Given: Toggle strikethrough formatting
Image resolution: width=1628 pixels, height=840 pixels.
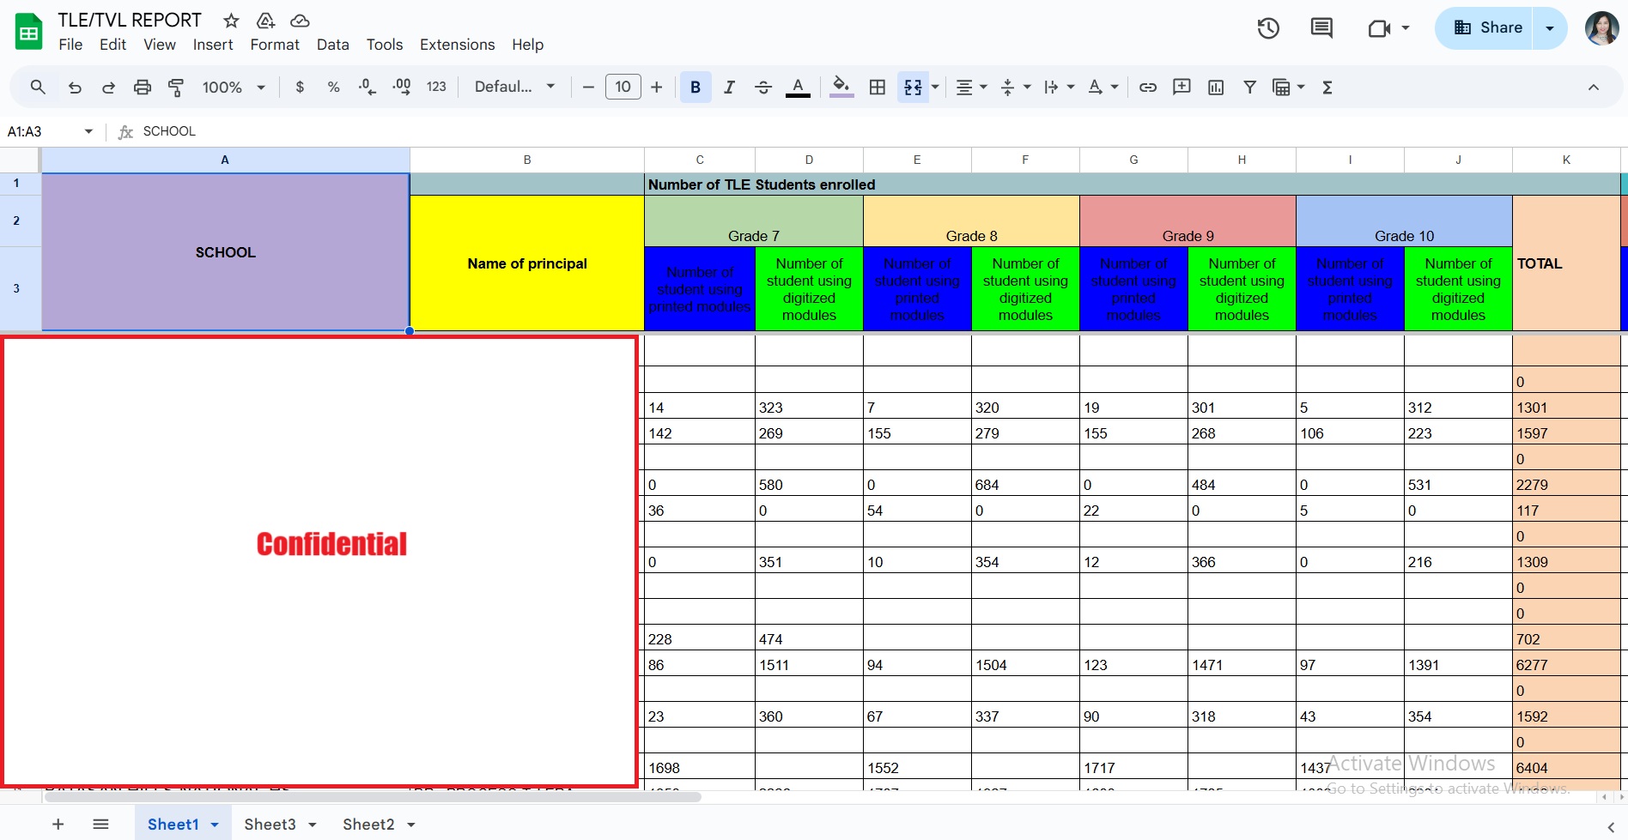Looking at the screenshot, I should click(x=762, y=87).
